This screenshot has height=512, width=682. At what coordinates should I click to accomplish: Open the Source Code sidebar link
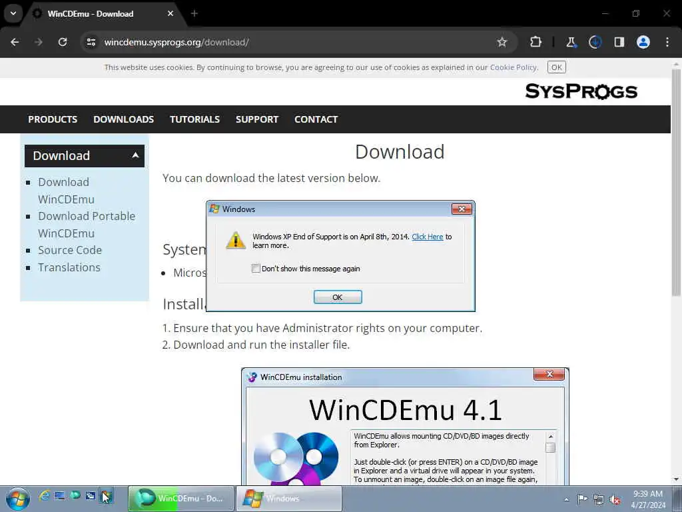pos(70,251)
